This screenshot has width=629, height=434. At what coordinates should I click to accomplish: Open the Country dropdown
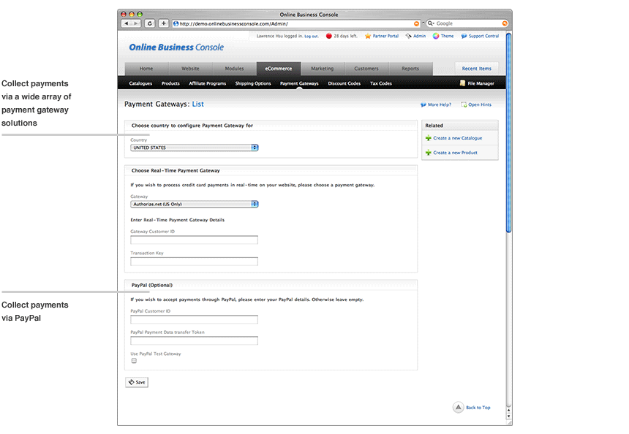tap(195, 148)
